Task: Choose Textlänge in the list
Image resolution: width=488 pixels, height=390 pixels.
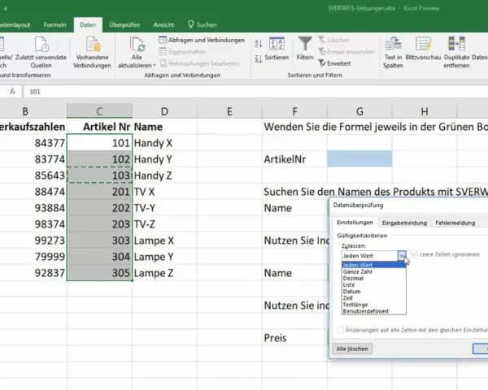Action: coord(374,305)
